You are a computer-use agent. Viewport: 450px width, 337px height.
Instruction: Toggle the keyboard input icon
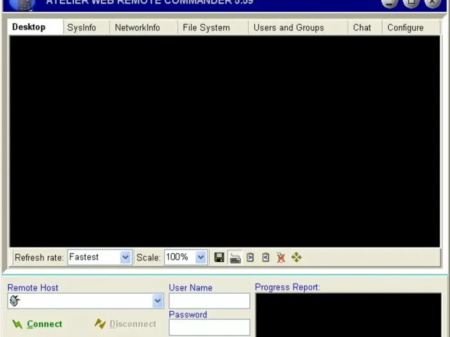[x=235, y=258]
